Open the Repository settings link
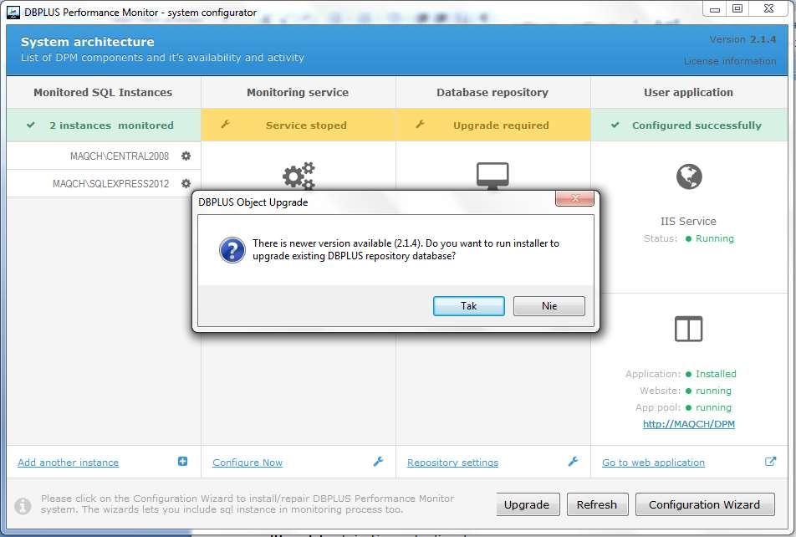Image resolution: width=796 pixels, height=537 pixels. (453, 463)
